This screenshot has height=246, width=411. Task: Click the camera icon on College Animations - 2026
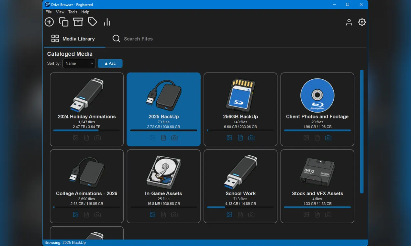pyautogui.click(x=97, y=215)
